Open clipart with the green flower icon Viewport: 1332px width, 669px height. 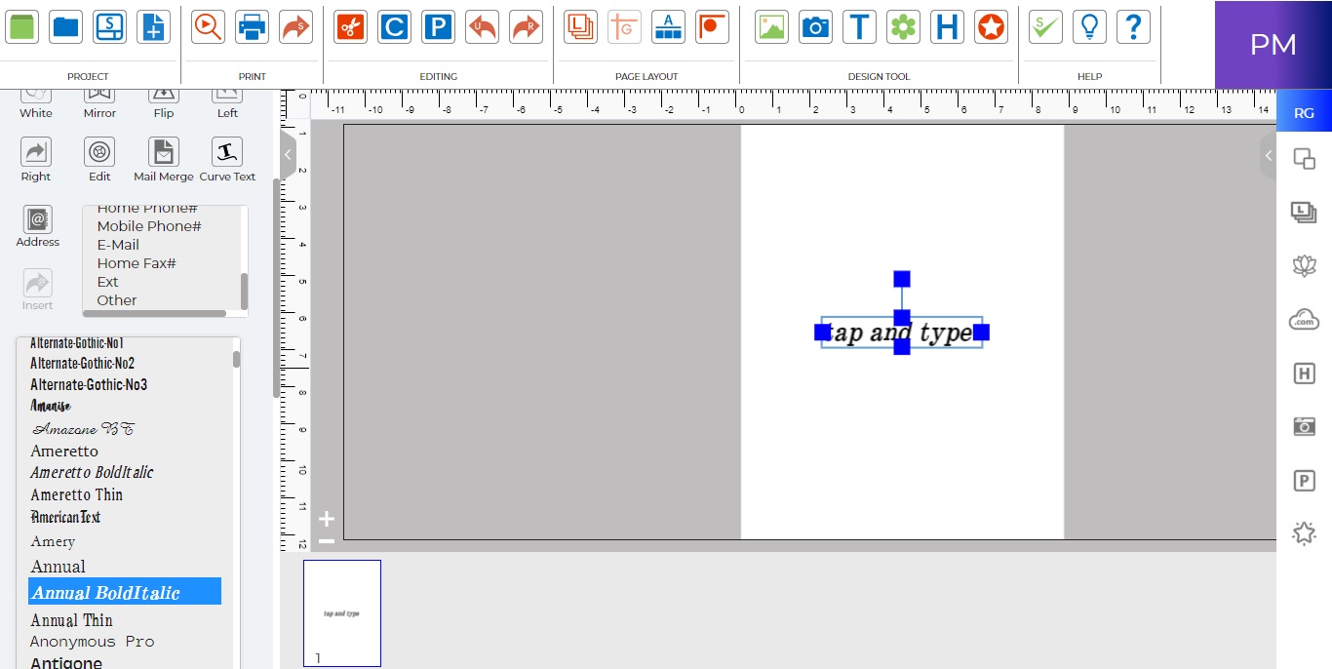pos(903,26)
